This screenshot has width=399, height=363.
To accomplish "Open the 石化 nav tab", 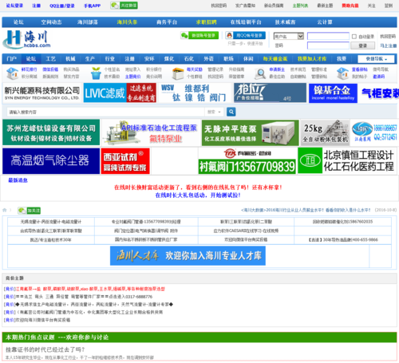I will click(189, 59).
